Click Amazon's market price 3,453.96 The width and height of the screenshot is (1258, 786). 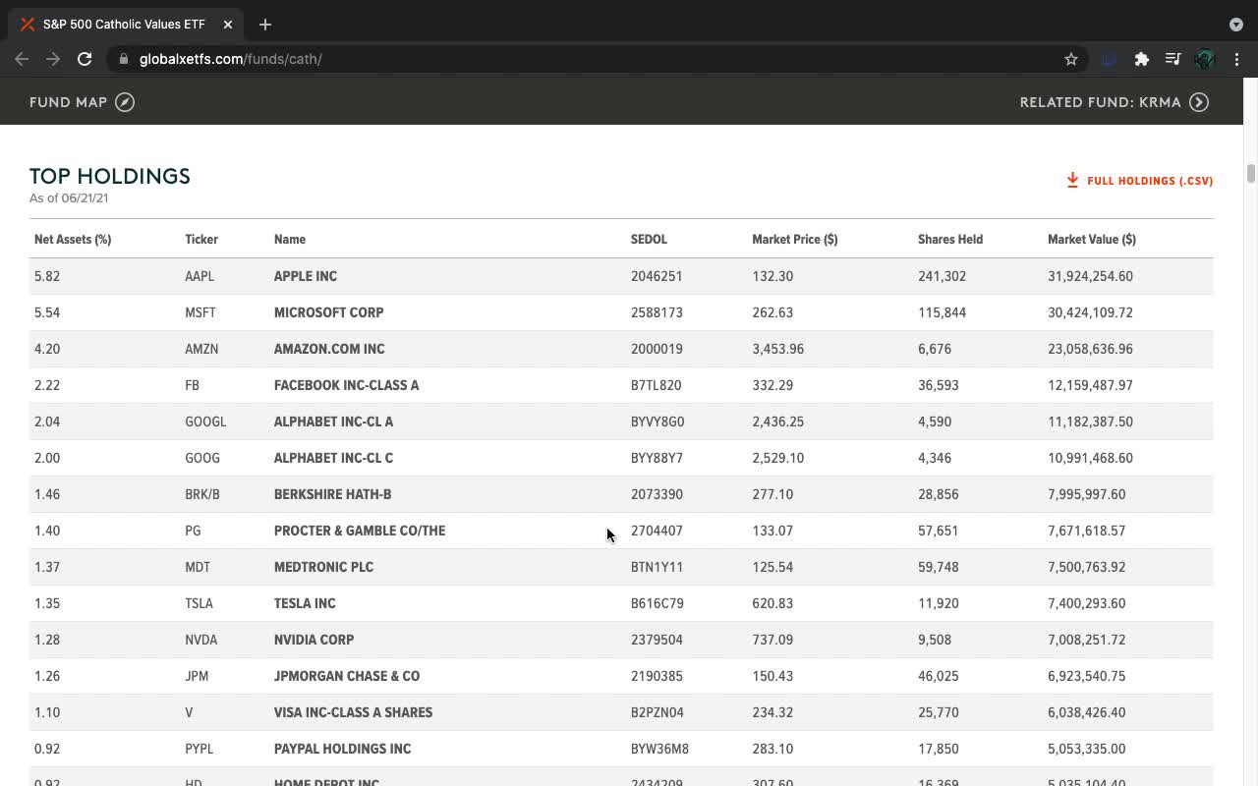click(778, 349)
